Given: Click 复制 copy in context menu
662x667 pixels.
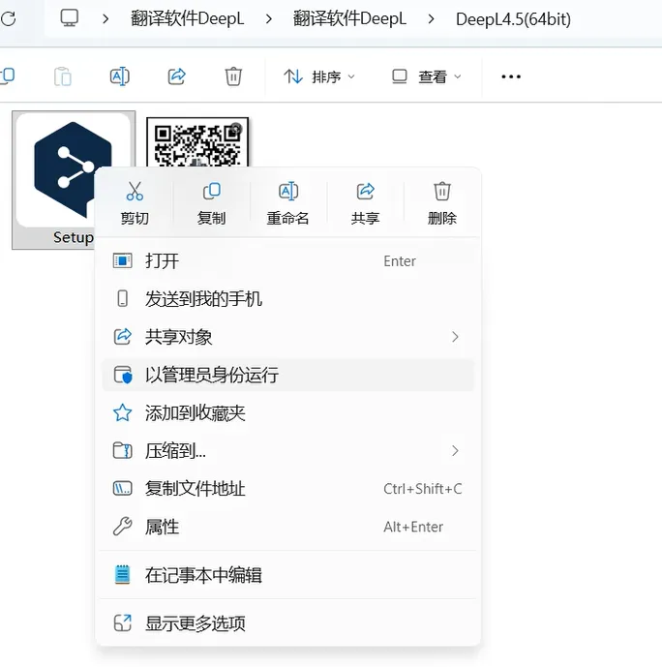Looking at the screenshot, I should point(211,203).
